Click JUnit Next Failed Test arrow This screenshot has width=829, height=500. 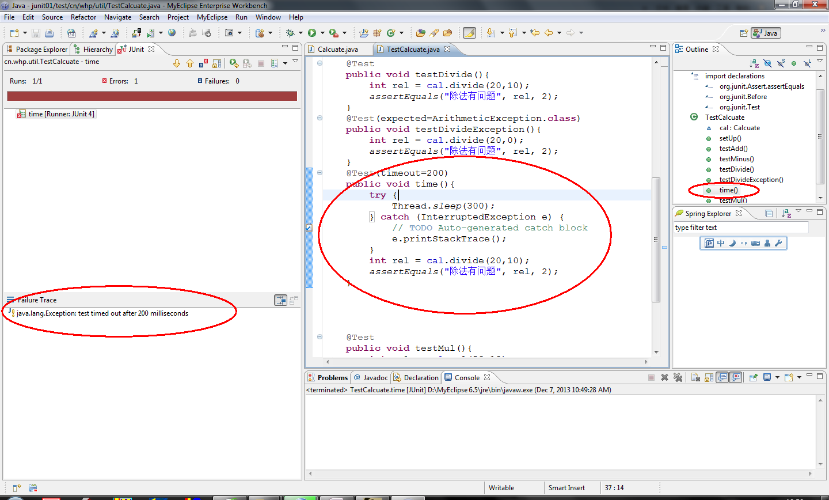[177, 63]
